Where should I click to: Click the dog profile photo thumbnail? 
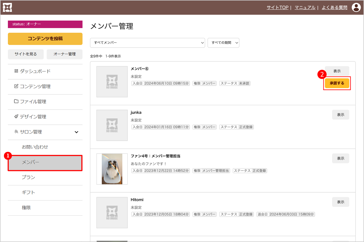tap(112, 169)
